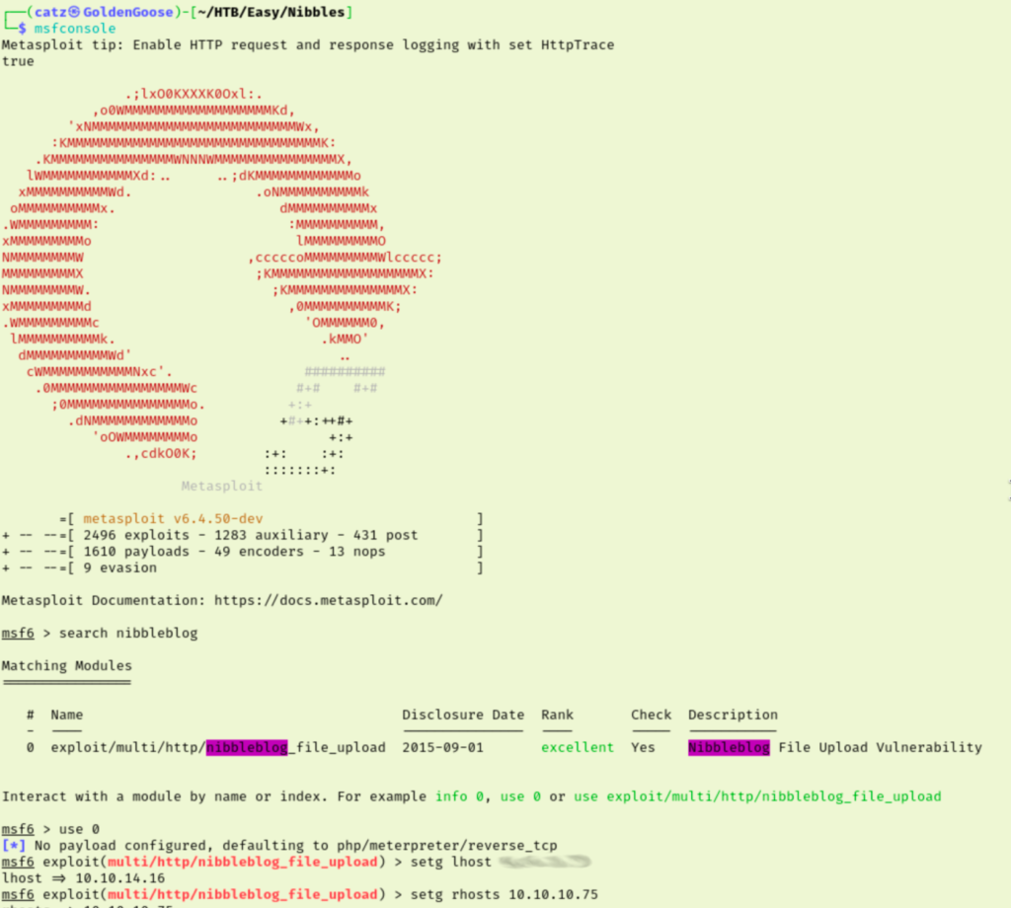Viewport: 1011px width, 908px height.
Task: Click the 'Name' column header
Action: [66, 715]
